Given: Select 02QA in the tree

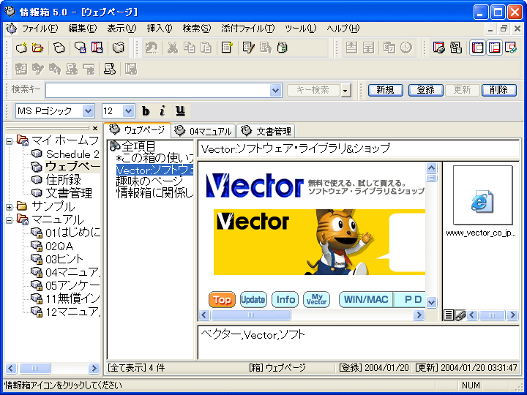Looking at the screenshot, I should click(x=59, y=247).
